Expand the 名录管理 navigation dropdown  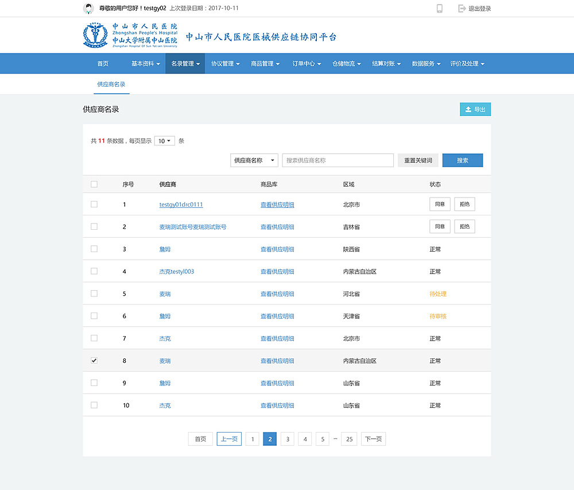[x=185, y=63]
